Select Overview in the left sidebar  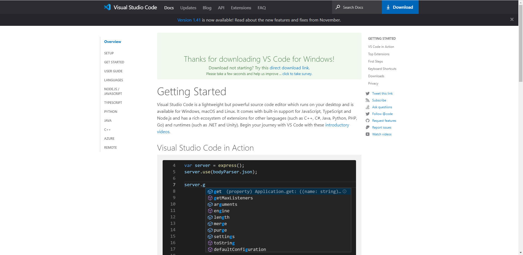tap(112, 42)
